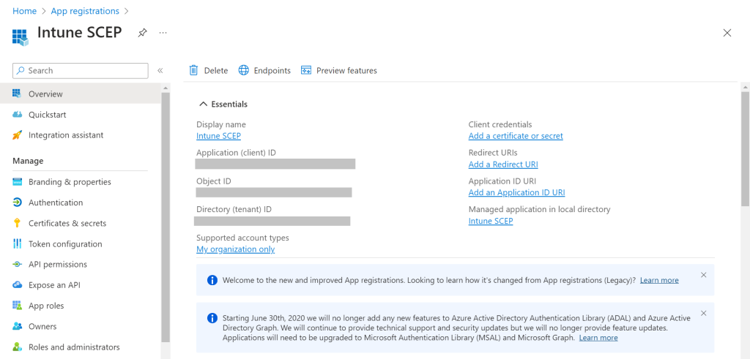
Task: Click the Object ID label
Action: 214,181
